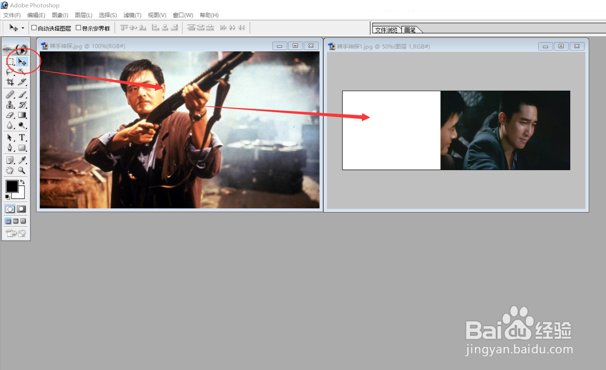Toggle the 自动选择图层 checkbox
This screenshot has width=606, height=370.
(34, 28)
